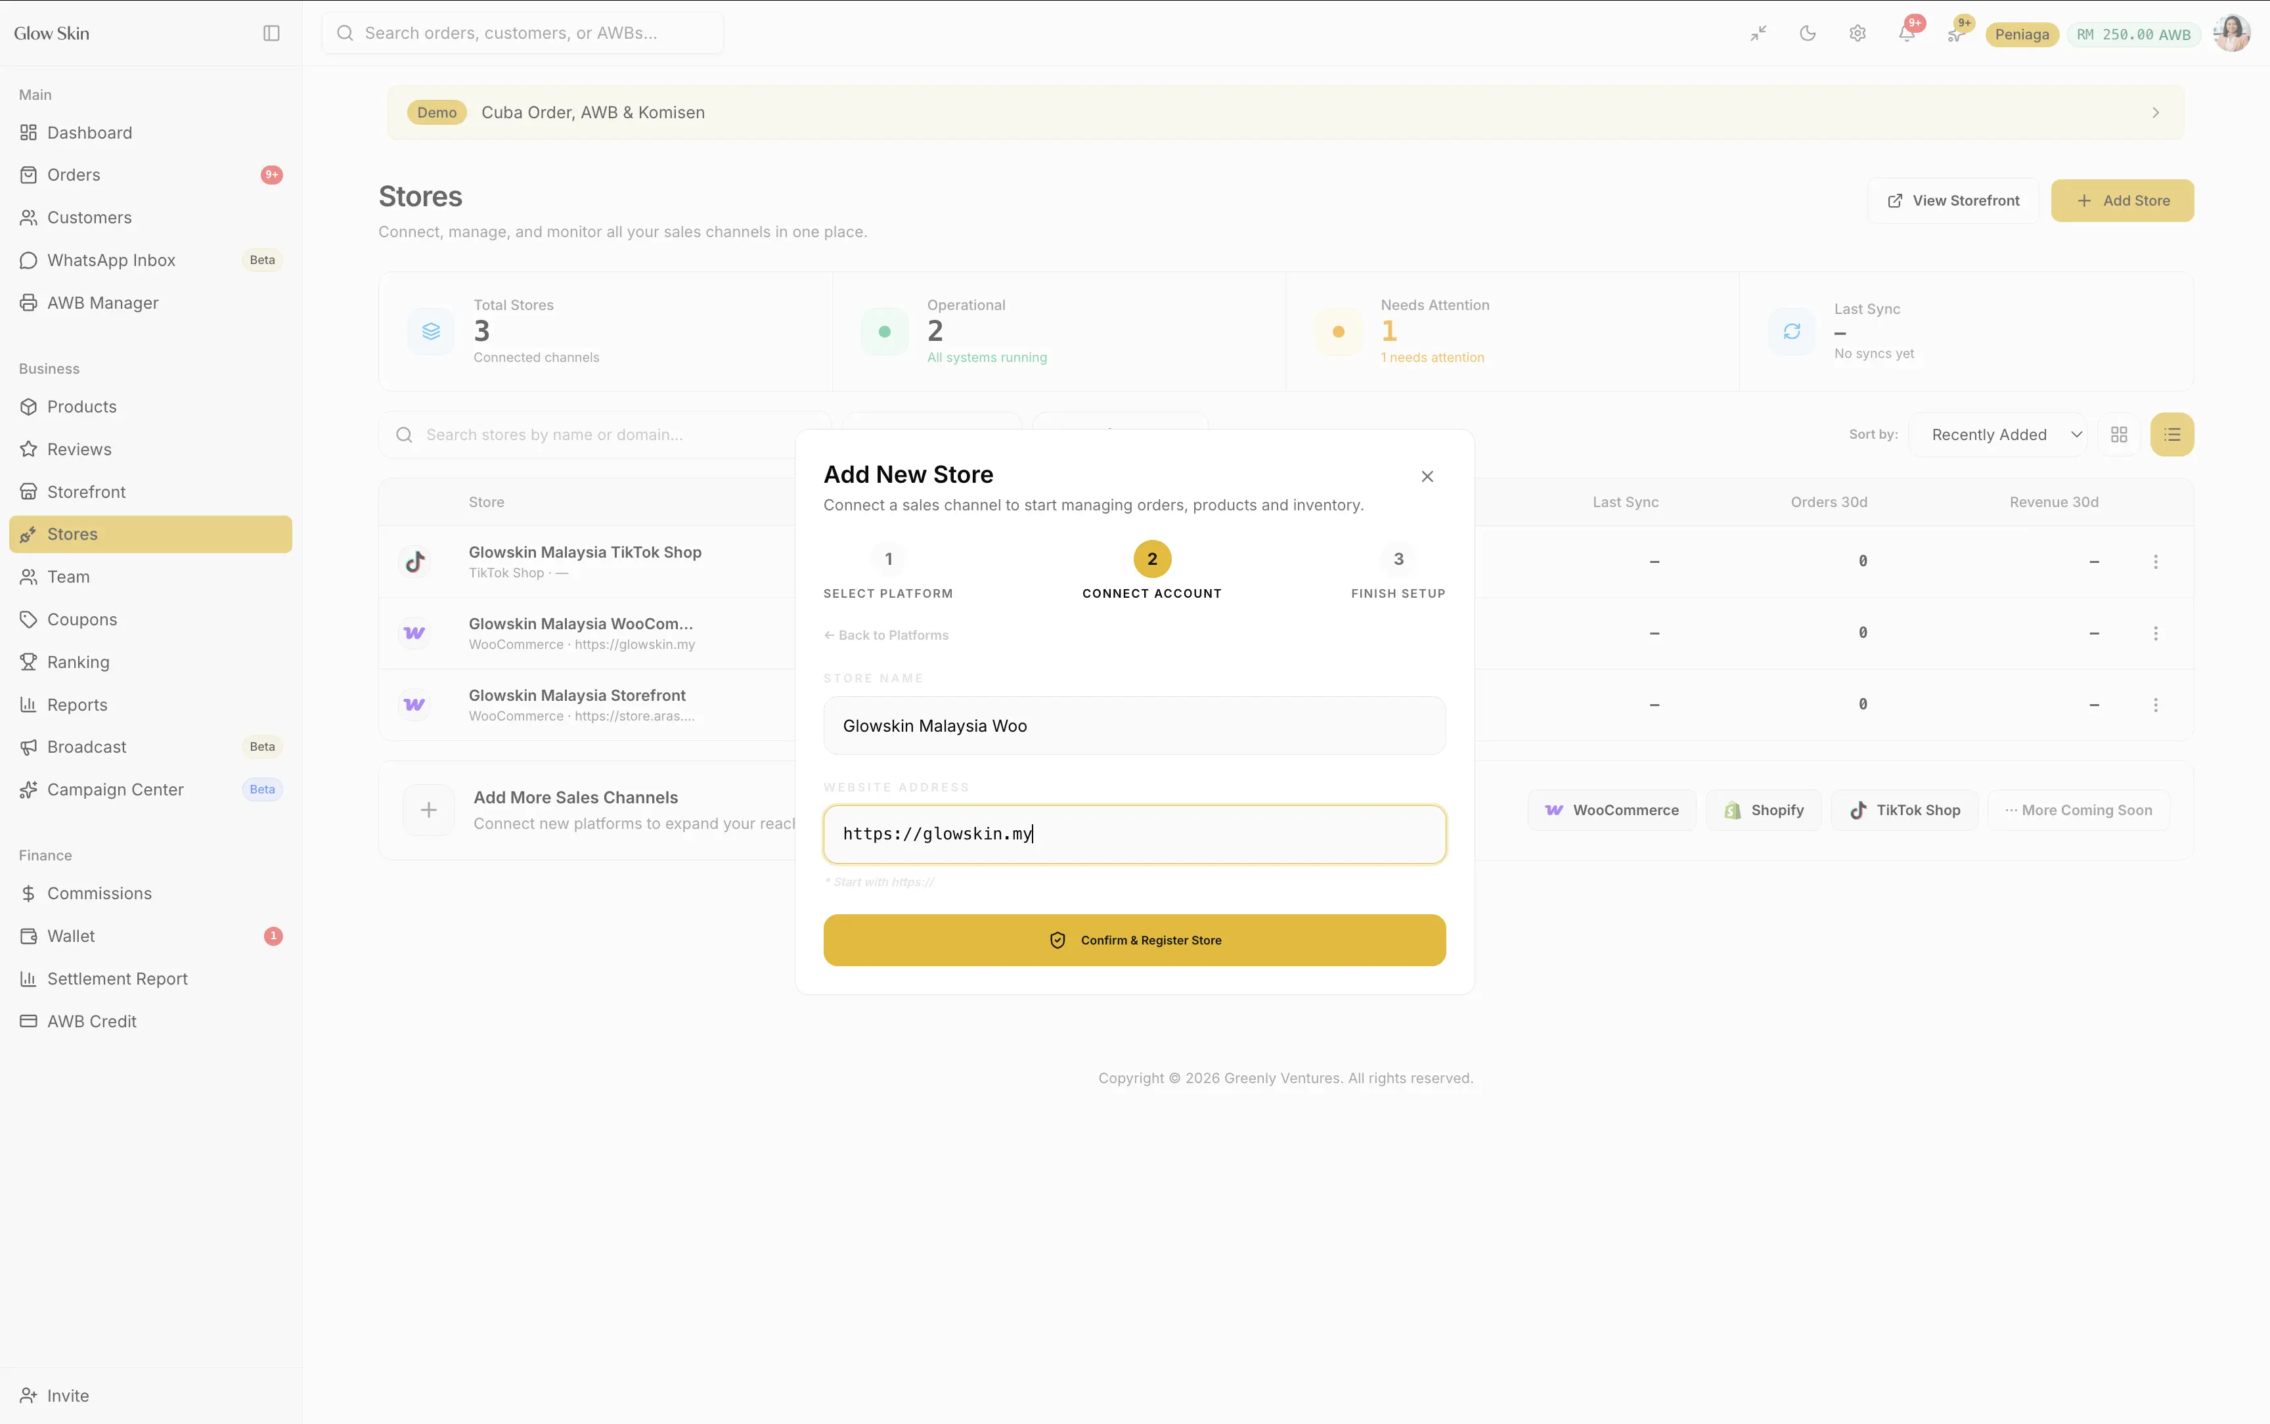The image size is (2270, 1424).
Task: Open Recently Added sort dropdown
Action: pos(1998,434)
